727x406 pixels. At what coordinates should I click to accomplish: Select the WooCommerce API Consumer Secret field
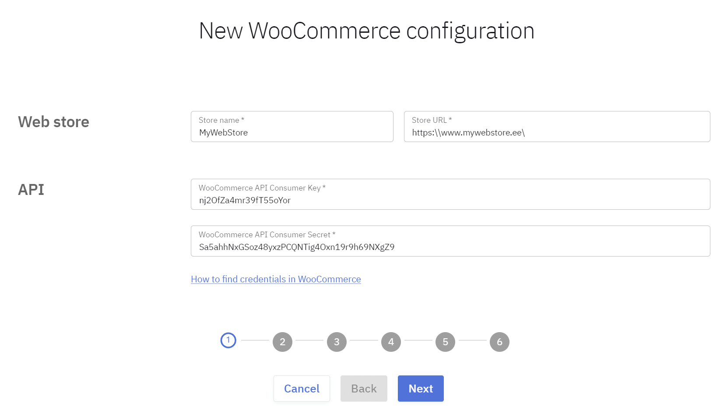point(450,247)
